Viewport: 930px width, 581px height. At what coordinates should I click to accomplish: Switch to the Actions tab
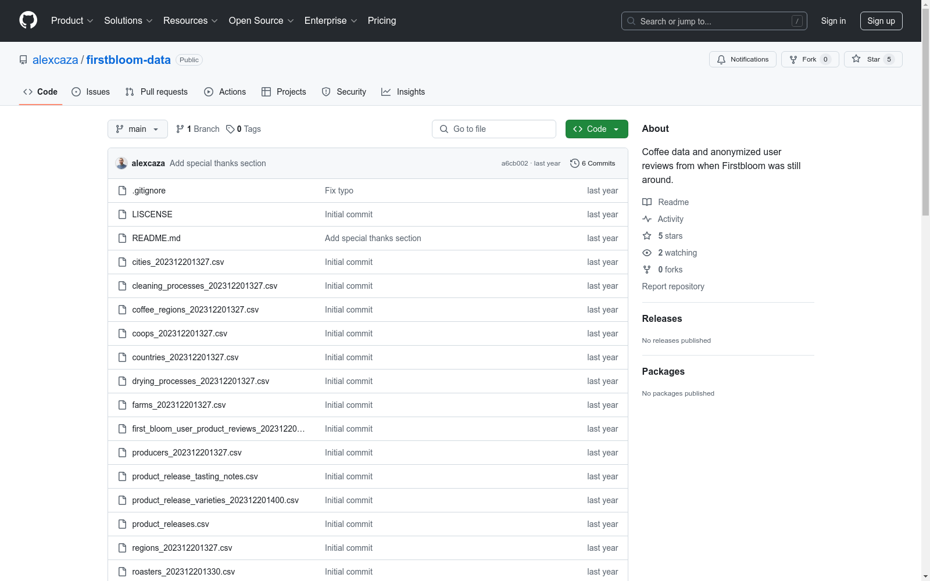point(225,92)
